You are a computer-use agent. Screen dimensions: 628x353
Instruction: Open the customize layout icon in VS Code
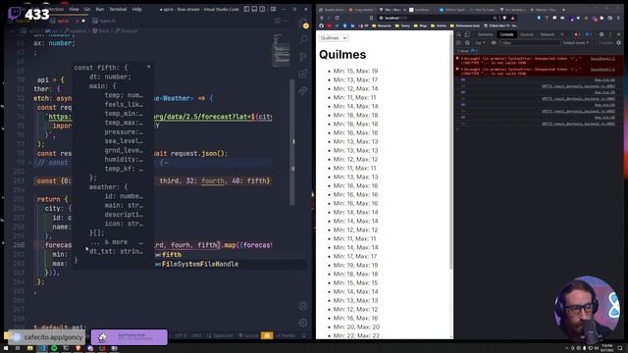tap(273, 9)
